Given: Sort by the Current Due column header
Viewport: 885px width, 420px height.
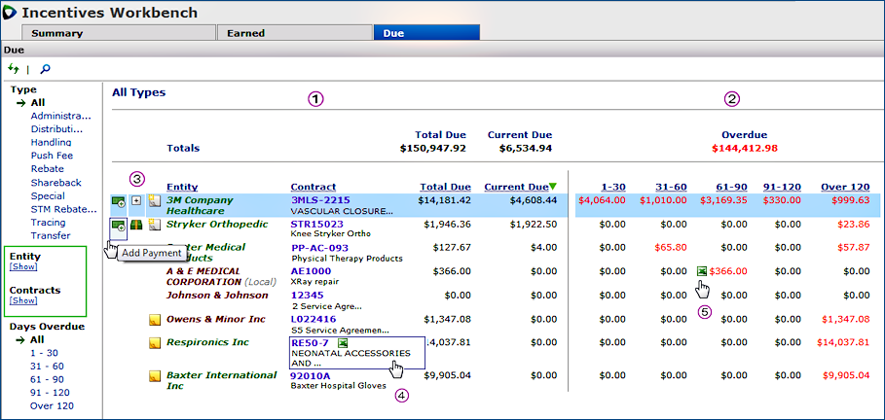Looking at the screenshot, I should tap(516, 187).
